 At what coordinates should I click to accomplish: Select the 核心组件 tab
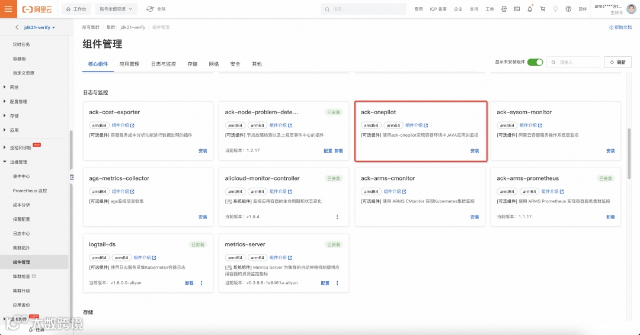coord(98,64)
